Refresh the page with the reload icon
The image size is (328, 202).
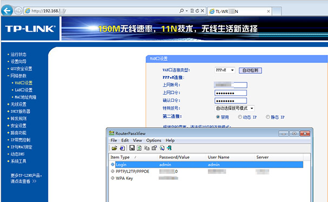(x=197, y=11)
